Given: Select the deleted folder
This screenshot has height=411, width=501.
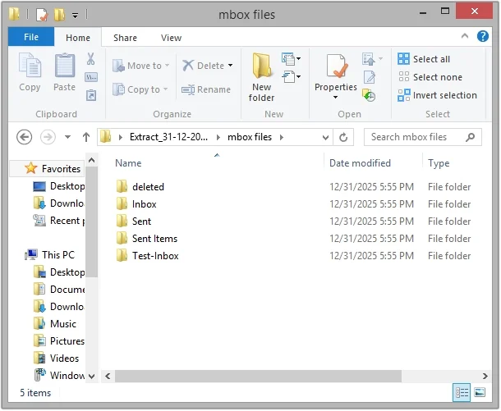Looking at the screenshot, I should (x=140, y=187).
